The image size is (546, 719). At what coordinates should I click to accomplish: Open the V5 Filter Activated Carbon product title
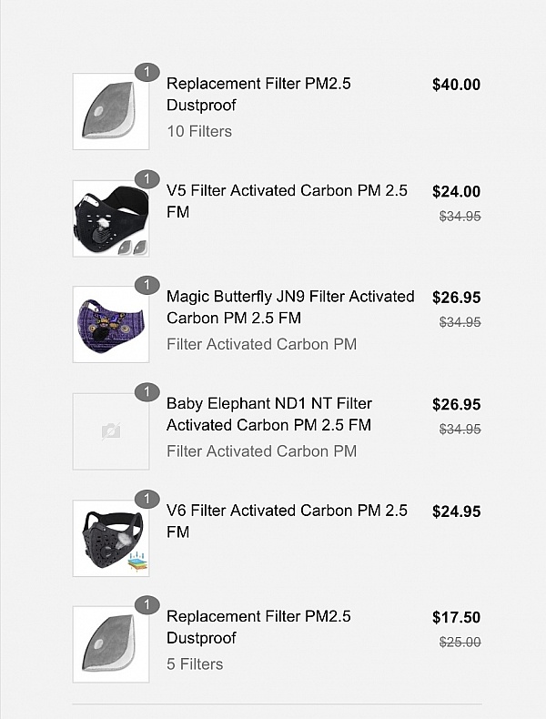(x=287, y=201)
